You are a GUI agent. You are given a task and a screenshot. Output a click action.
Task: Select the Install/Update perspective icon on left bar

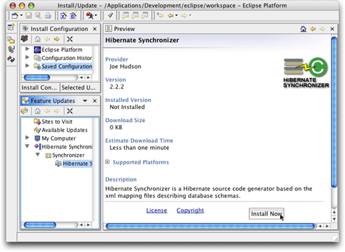click(11, 59)
